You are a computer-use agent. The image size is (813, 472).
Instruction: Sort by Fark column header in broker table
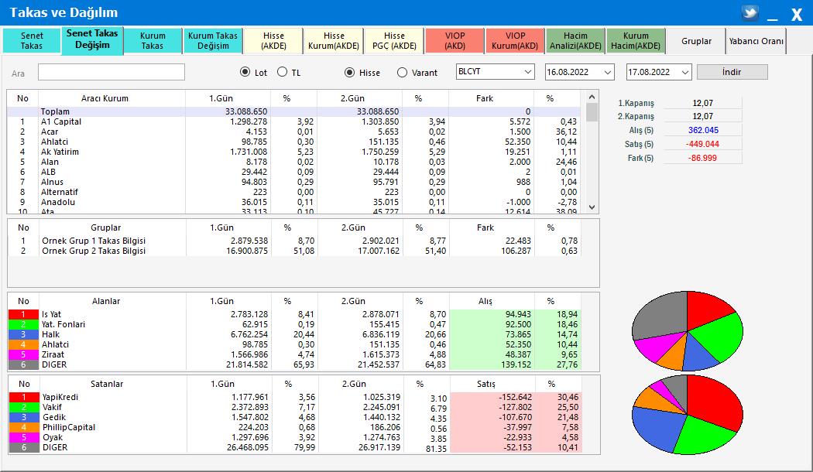click(484, 98)
